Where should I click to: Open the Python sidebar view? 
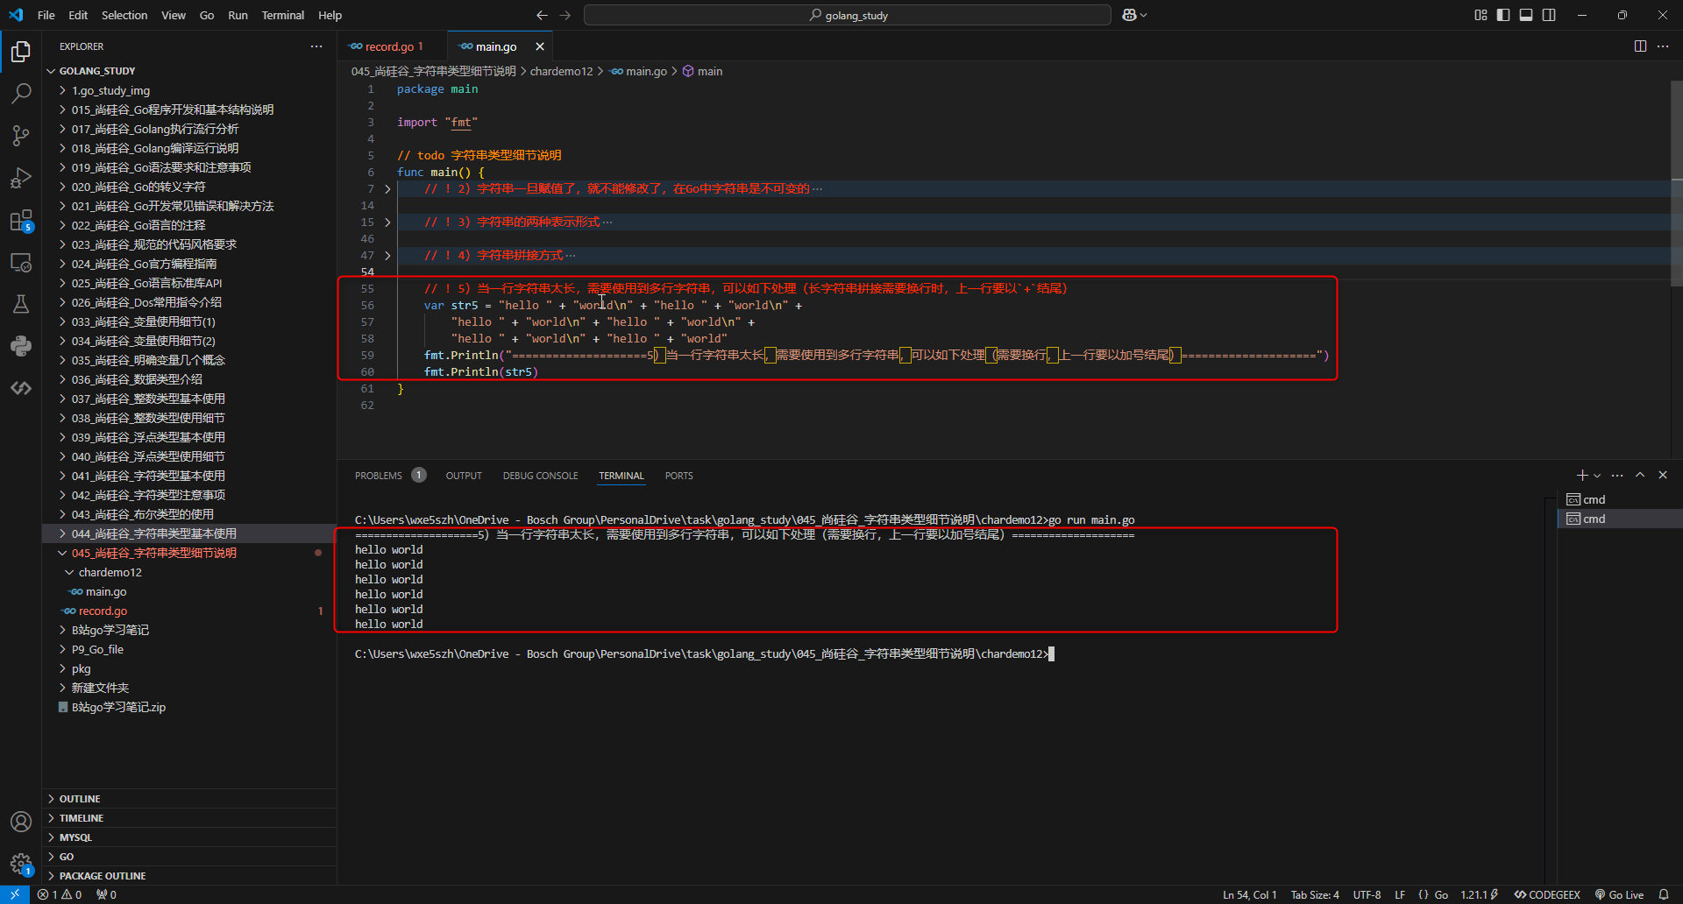pyautogui.click(x=21, y=346)
